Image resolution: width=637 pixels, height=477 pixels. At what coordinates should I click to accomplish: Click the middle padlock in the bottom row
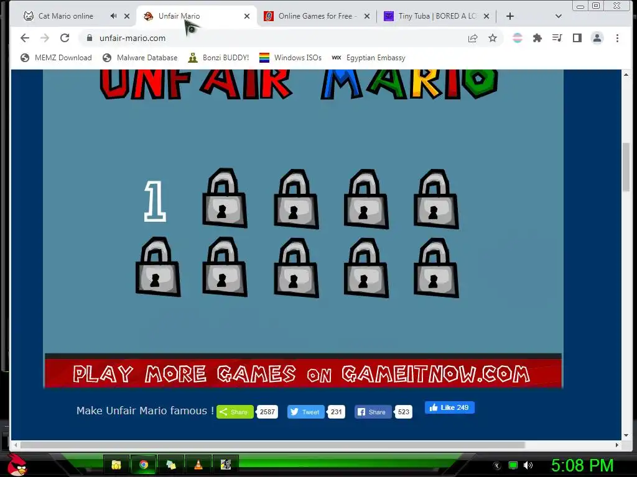(296, 268)
